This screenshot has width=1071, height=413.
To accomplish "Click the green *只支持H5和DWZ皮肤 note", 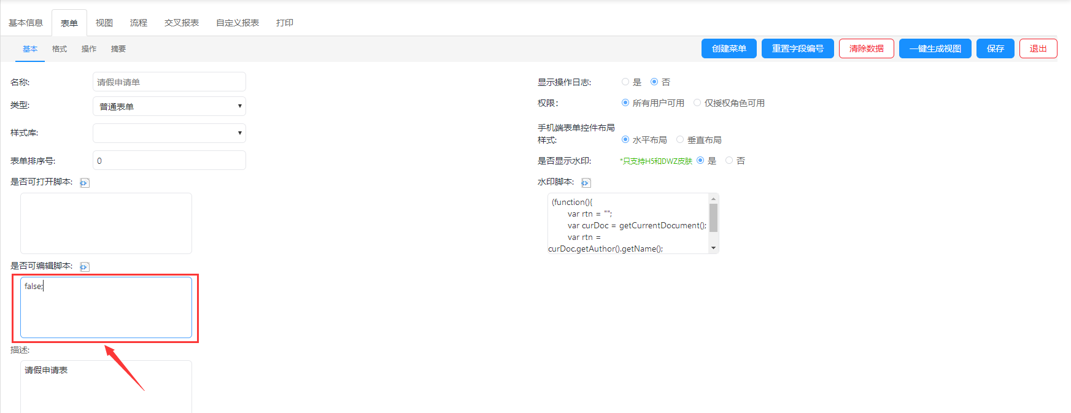I will [x=656, y=161].
